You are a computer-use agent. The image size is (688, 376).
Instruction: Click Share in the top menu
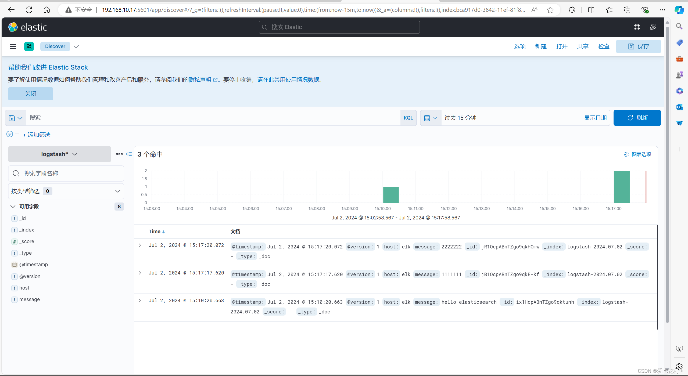pos(583,46)
